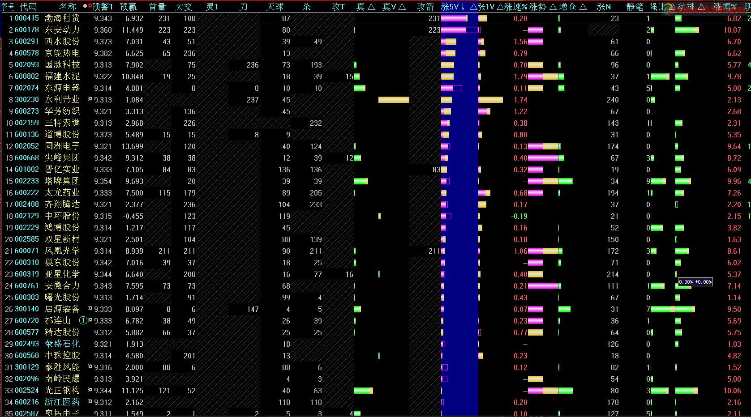Click the marker icon beside 泰胜风能

(x=90, y=367)
